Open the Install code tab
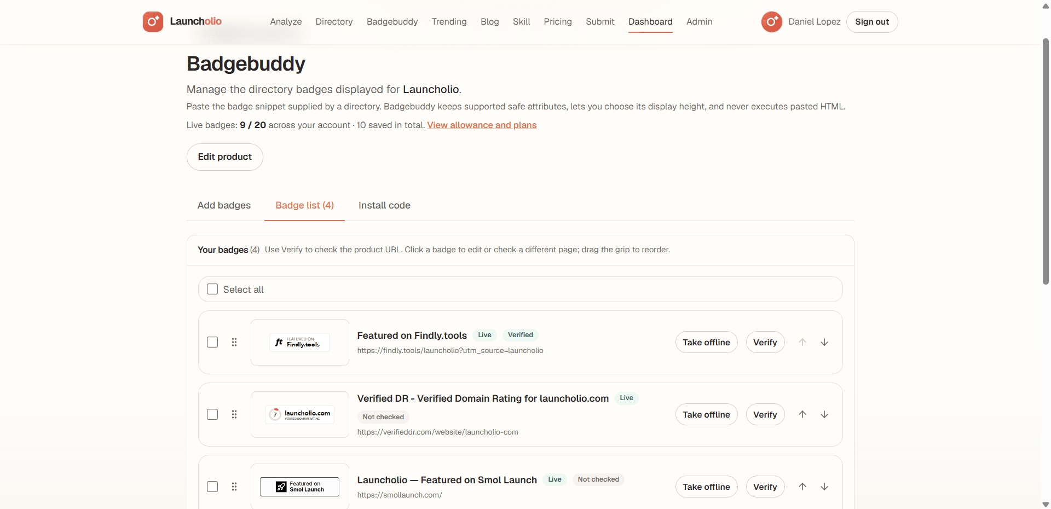1051x509 pixels. click(384, 205)
